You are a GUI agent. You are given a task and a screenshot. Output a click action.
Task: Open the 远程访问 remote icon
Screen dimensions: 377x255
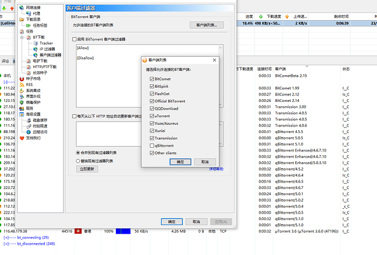tap(28, 132)
